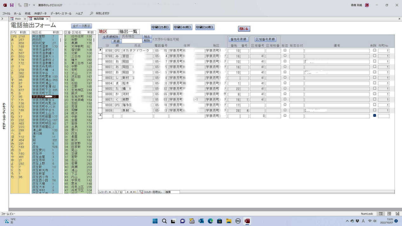The height and width of the screenshot is (226, 402).
Task: Click the 全昇順解除 button
Action: pyautogui.click(x=110, y=37)
